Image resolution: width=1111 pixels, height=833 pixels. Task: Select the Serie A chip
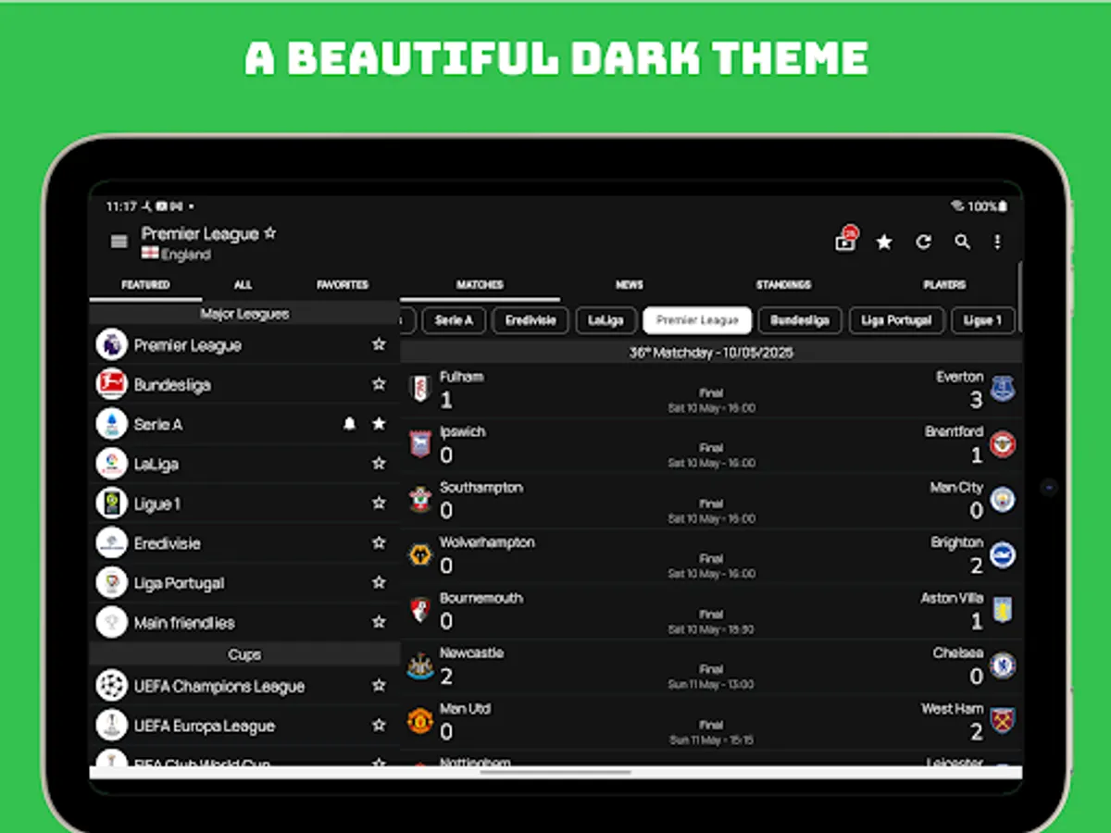tap(454, 320)
